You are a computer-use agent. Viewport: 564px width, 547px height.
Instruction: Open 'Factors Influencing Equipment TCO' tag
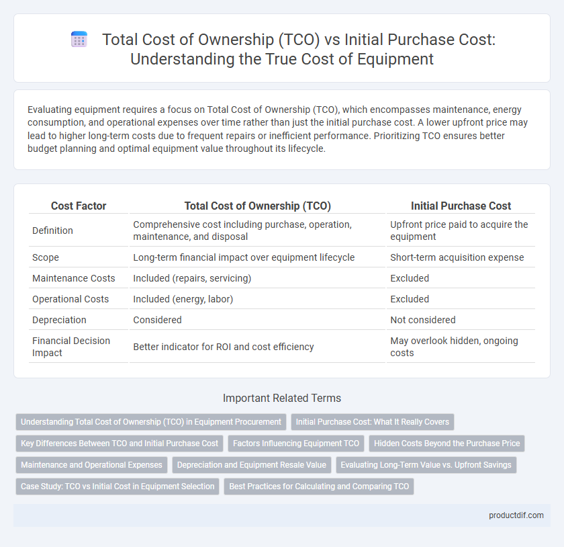(296, 444)
